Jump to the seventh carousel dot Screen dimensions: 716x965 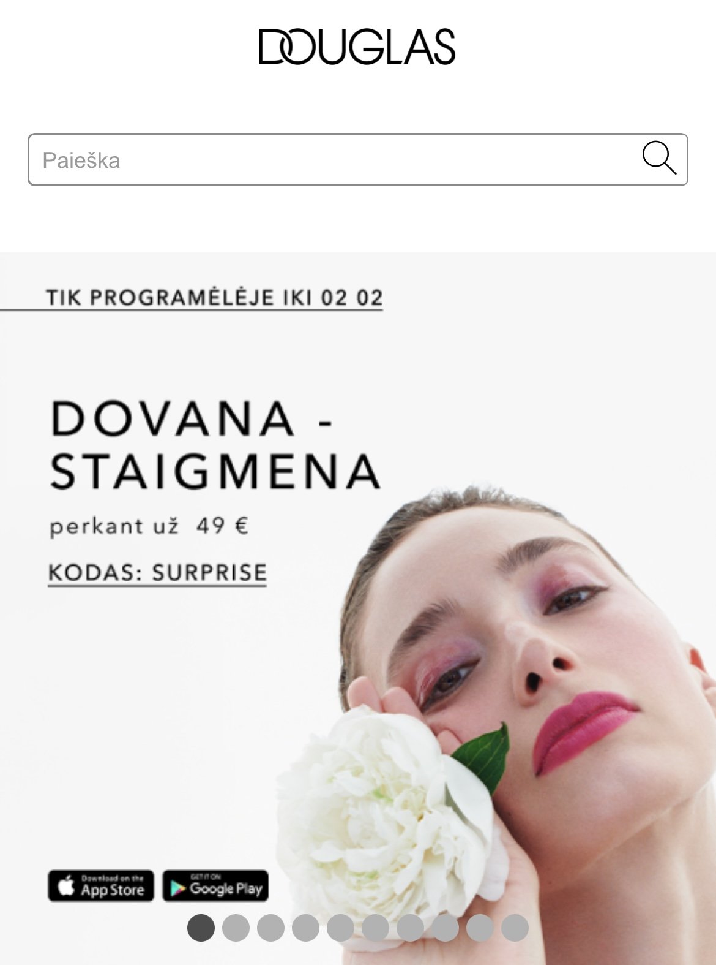click(410, 928)
